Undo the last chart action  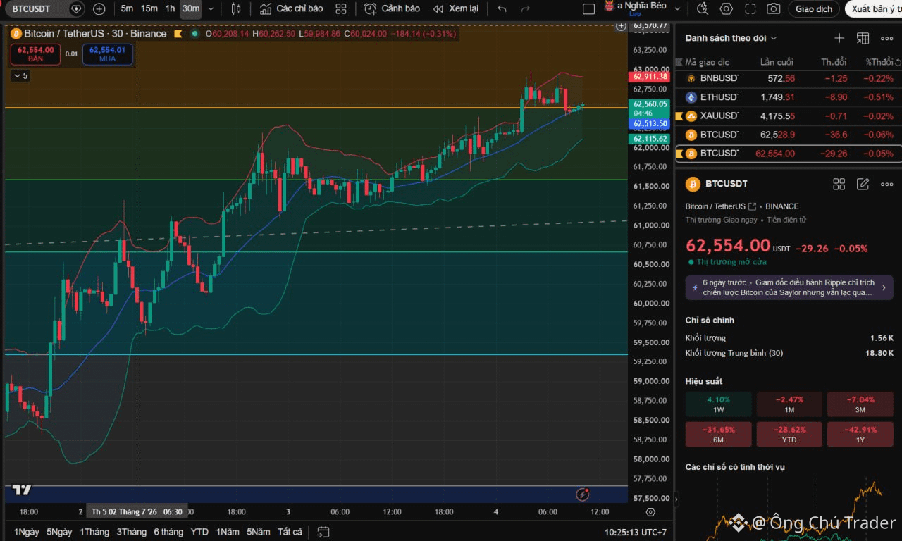(502, 8)
